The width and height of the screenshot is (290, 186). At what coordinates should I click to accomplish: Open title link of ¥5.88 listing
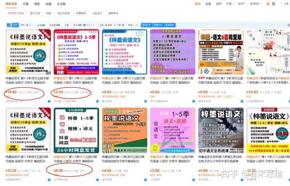pos(220,159)
